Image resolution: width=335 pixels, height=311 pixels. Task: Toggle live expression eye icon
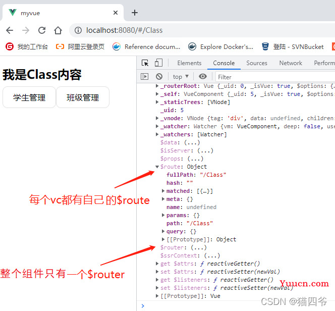coord(203,76)
